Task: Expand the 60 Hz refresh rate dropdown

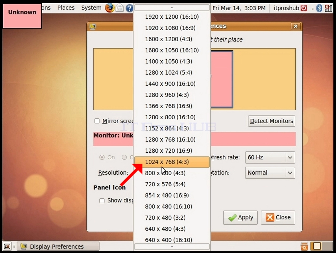Action: coord(270,157)
